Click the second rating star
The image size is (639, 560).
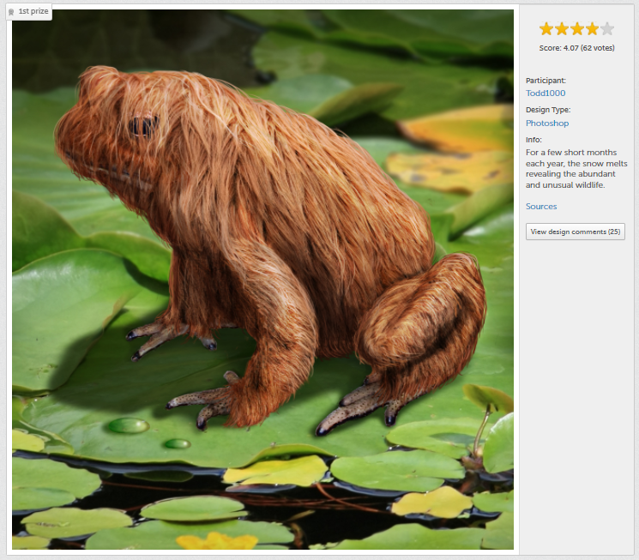[562, 29]
